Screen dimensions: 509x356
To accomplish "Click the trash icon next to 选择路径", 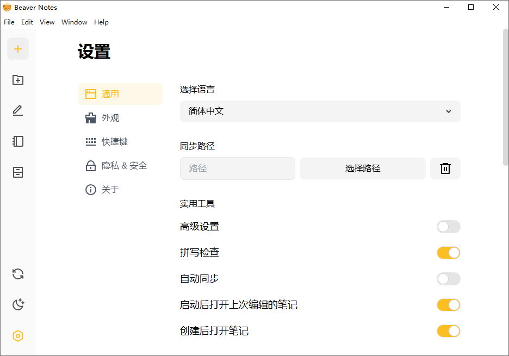I will coord(445,168).
